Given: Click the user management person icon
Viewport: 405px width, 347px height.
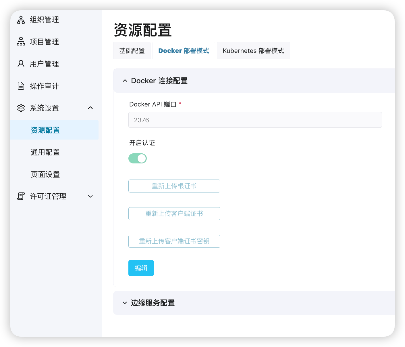Looking at the screenshot, I should 21,64.
